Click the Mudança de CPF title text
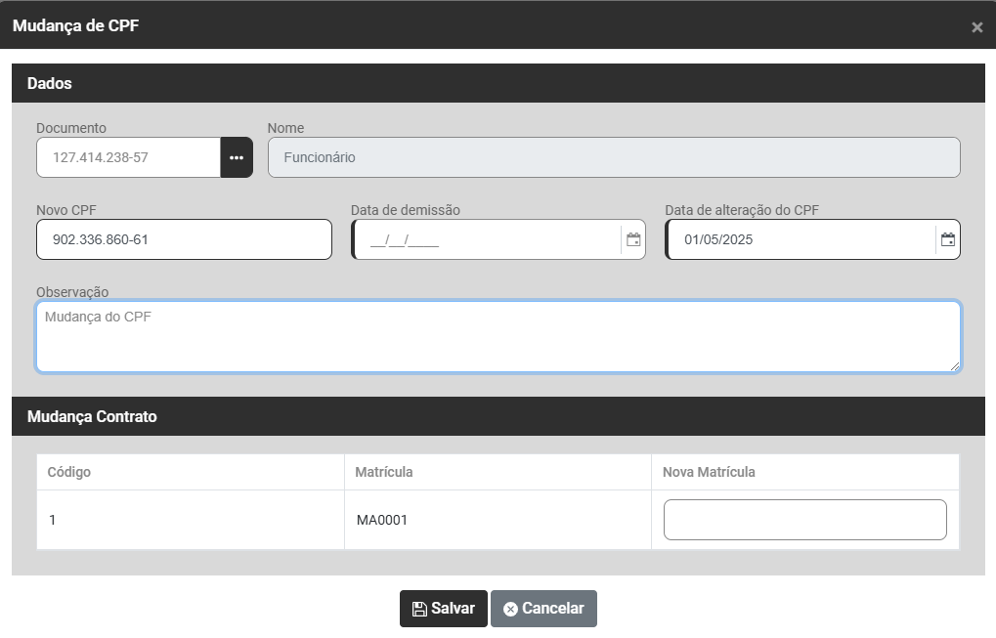 [75, 25]
